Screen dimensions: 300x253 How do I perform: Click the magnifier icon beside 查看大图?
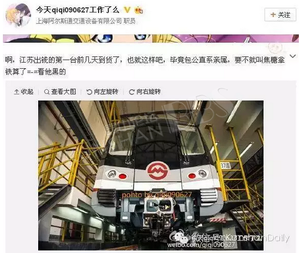pos(47,92)
